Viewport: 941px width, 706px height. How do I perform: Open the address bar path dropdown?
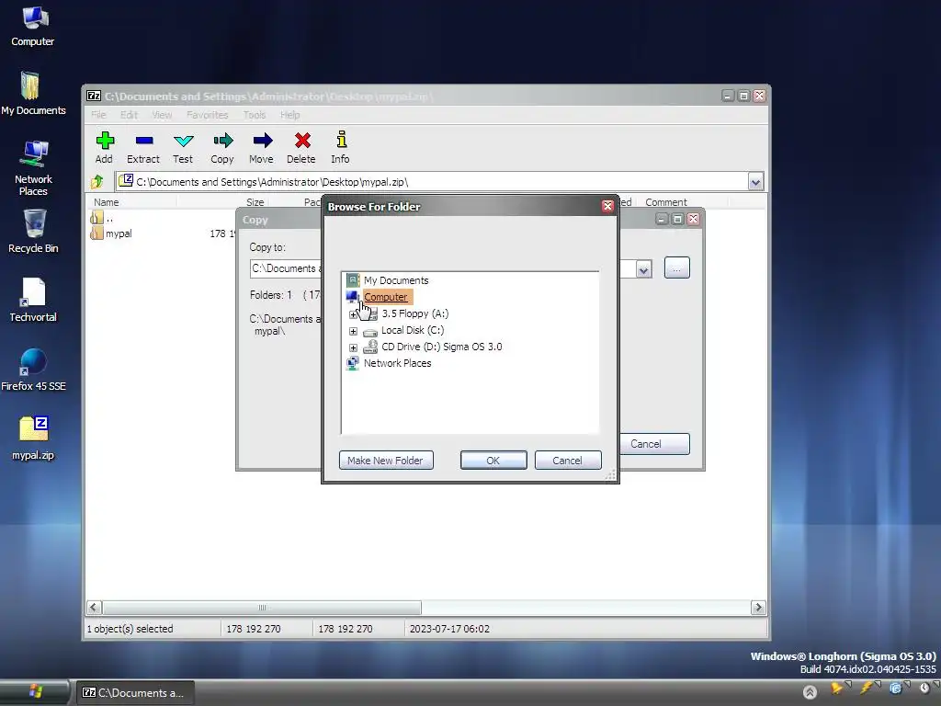755,181
